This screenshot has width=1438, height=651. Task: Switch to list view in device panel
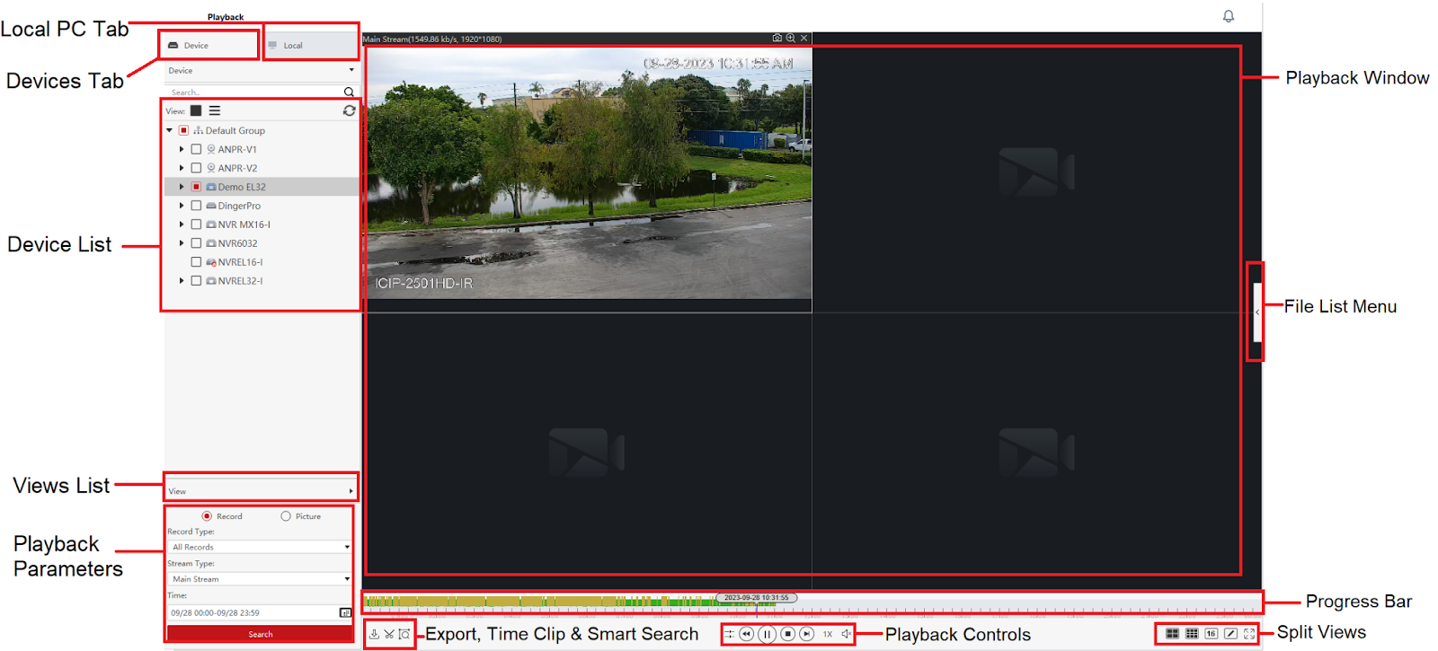215,111
